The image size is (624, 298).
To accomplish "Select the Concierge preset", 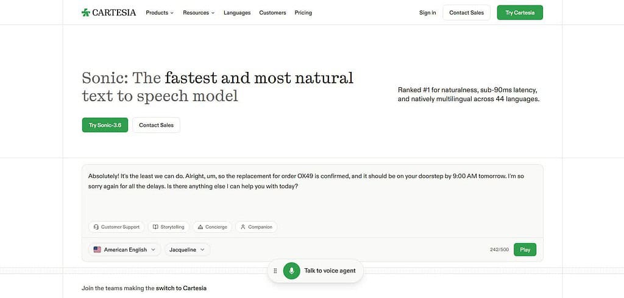I will coord(213,227).
